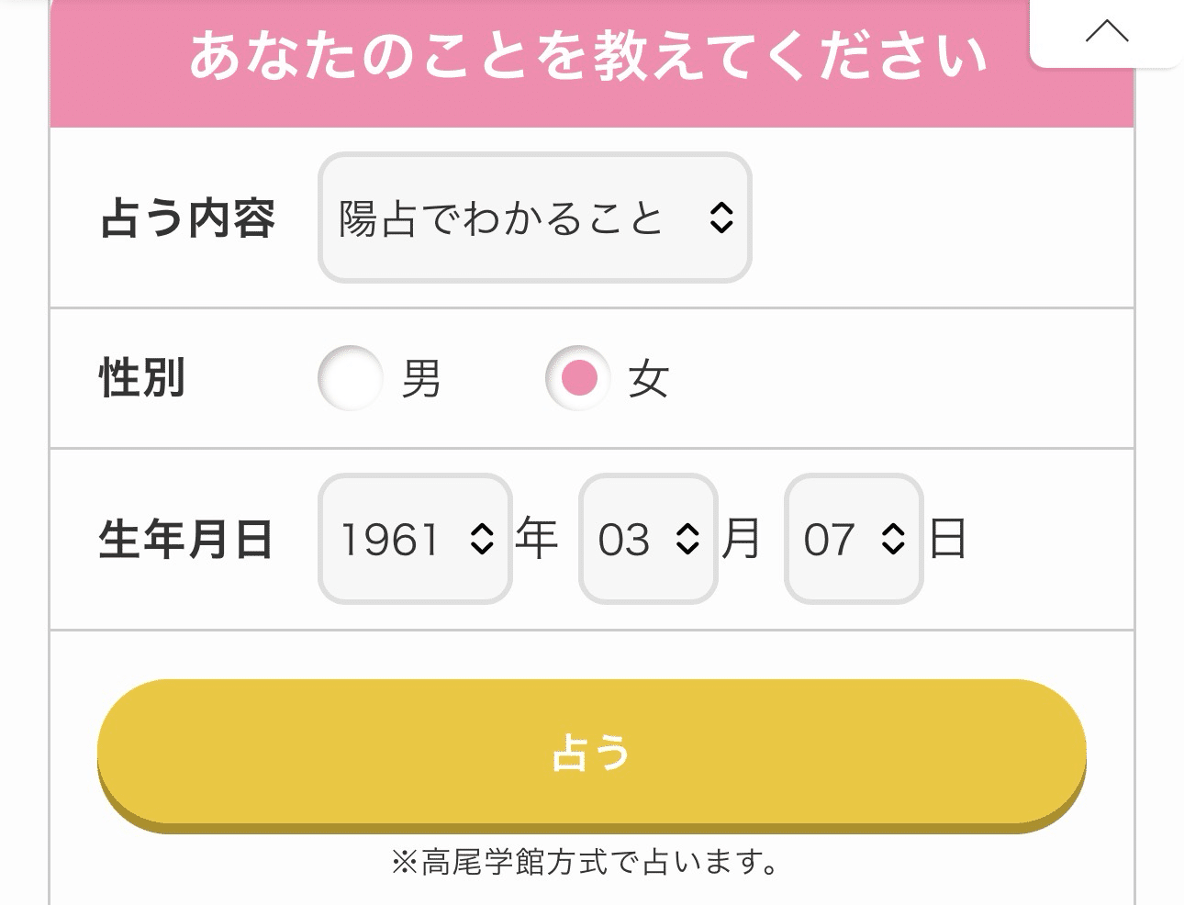The height and width of the screenshot is (905, 1184).
Task: Open the 占う内容 fortune type dropdown
Action: [x=532, y=218]
